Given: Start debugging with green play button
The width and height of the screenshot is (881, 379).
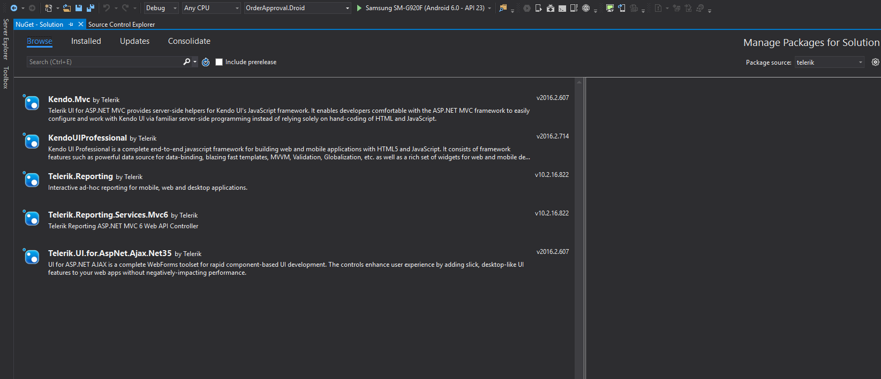Looking at the screenshot, I should 359,8.
